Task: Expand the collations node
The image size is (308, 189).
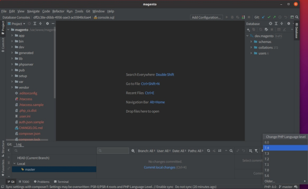Action: tap(251, 47)
